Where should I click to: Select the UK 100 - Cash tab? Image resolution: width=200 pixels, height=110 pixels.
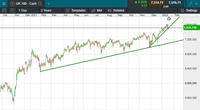[26, 4]
